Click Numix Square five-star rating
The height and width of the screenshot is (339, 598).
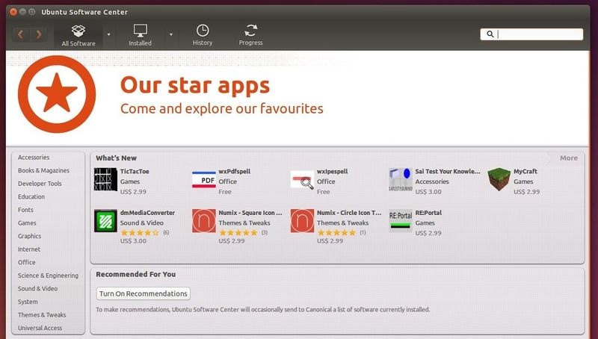coord(238,232)
